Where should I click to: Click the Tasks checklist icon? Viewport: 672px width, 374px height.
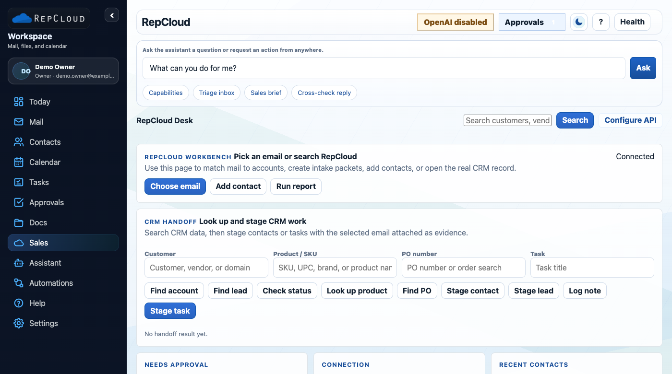click(x=19, y=182)
